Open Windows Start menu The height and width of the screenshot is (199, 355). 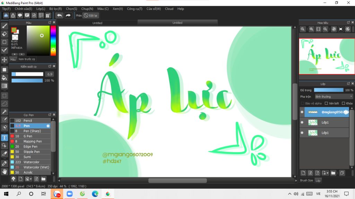[x=6, y=194]
